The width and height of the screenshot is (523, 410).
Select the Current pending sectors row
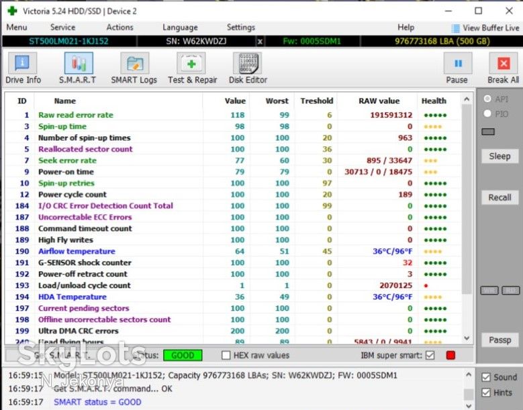(x=234, y=308)
